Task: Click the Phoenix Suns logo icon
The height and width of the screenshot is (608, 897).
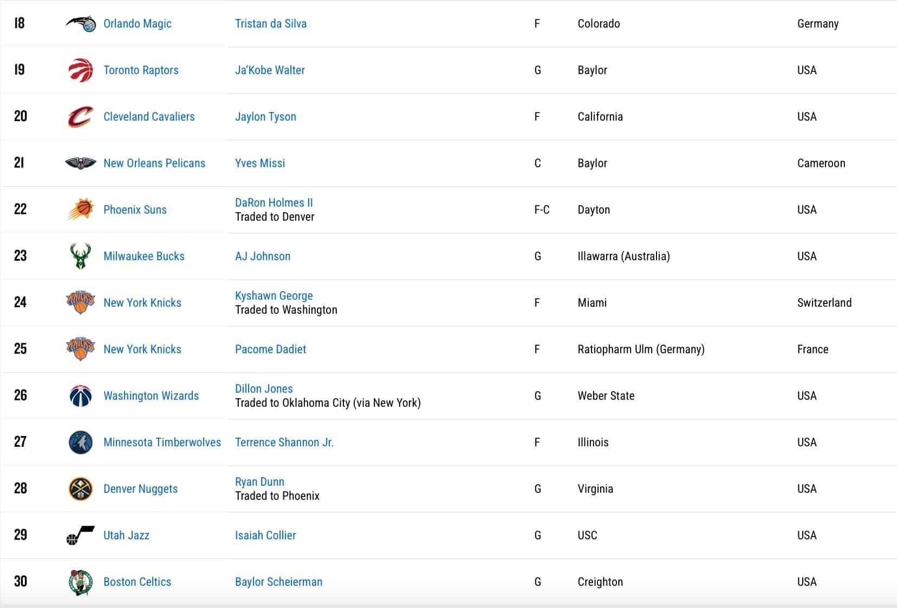Action: [80, 210]
